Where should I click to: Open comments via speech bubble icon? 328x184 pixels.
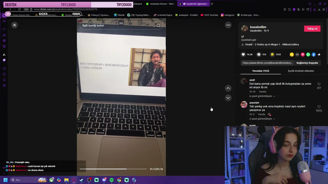point(259,54)
